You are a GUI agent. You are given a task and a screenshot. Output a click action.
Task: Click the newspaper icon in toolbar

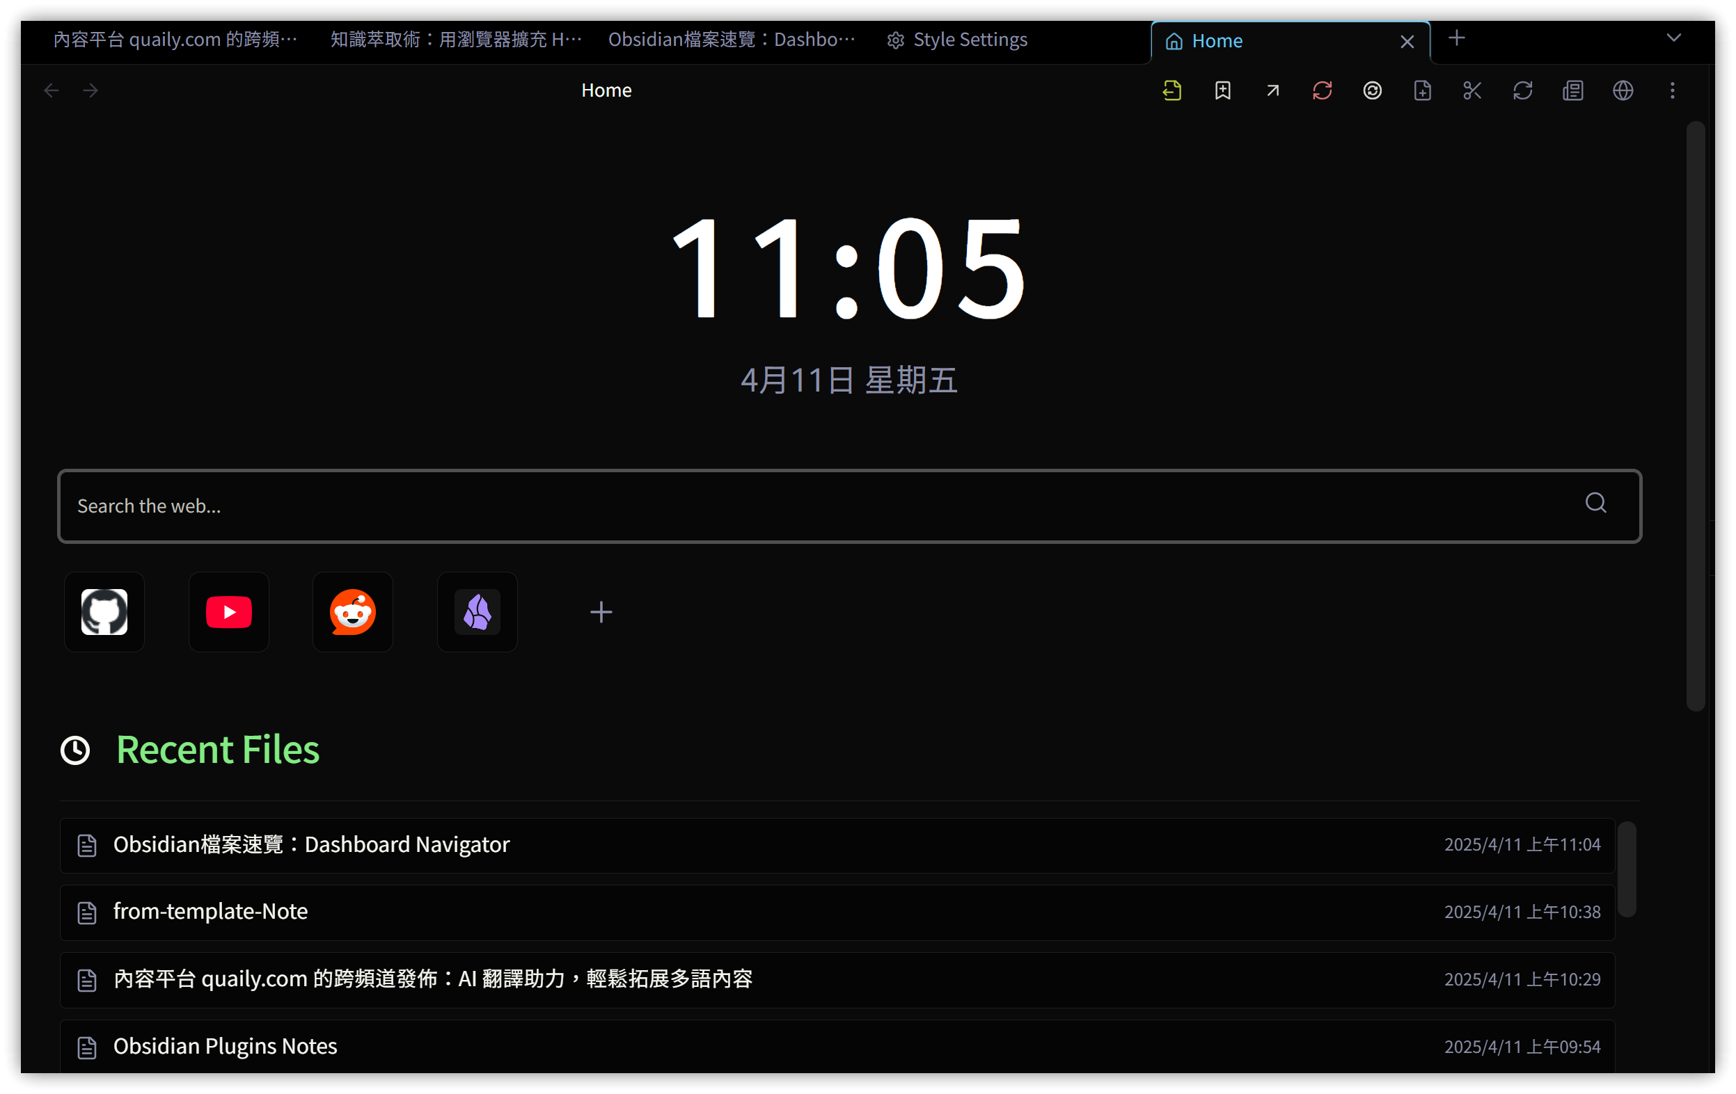pyautogui.click(x=1573, y=90)
